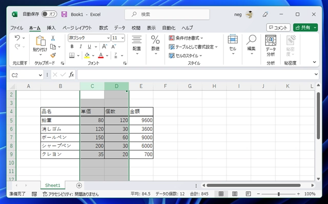Open the 数式 tab
This screenshot has width=328, height=204.
[x=104, y=28]
